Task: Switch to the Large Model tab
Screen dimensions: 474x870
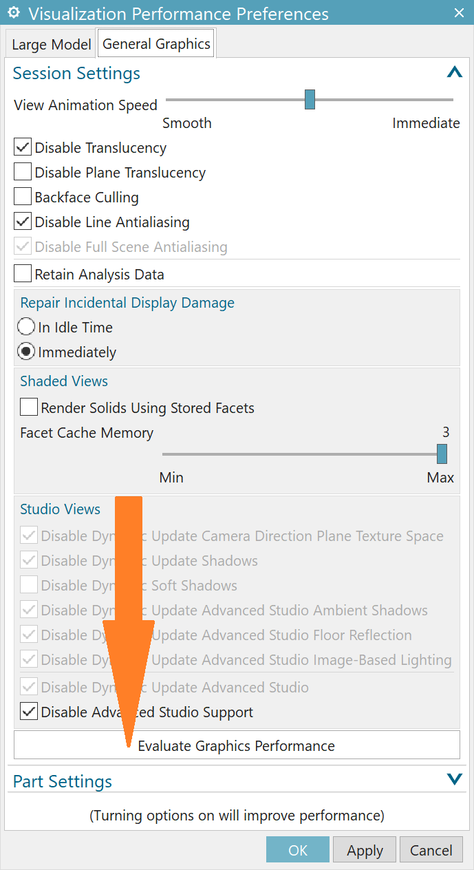Action: (x=52, y=45)
